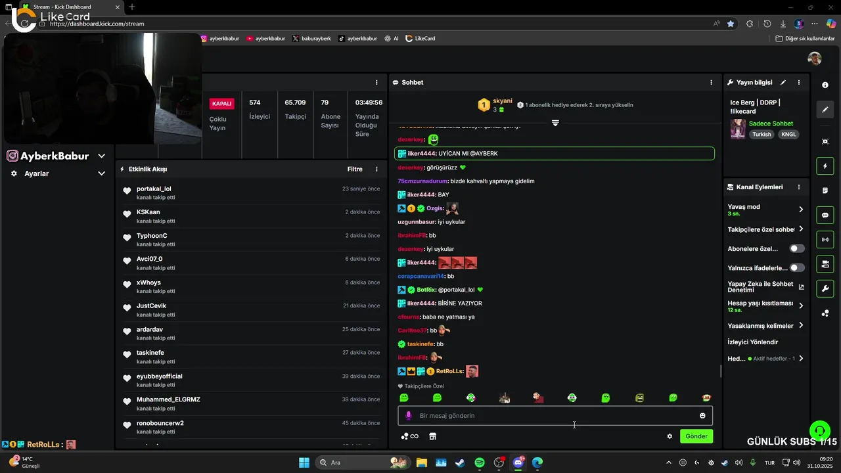
Task: Open ayberkbabur YouTube bookmark
Action: point(266,39)
